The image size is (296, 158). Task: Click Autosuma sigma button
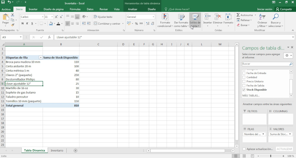[244, 15]
